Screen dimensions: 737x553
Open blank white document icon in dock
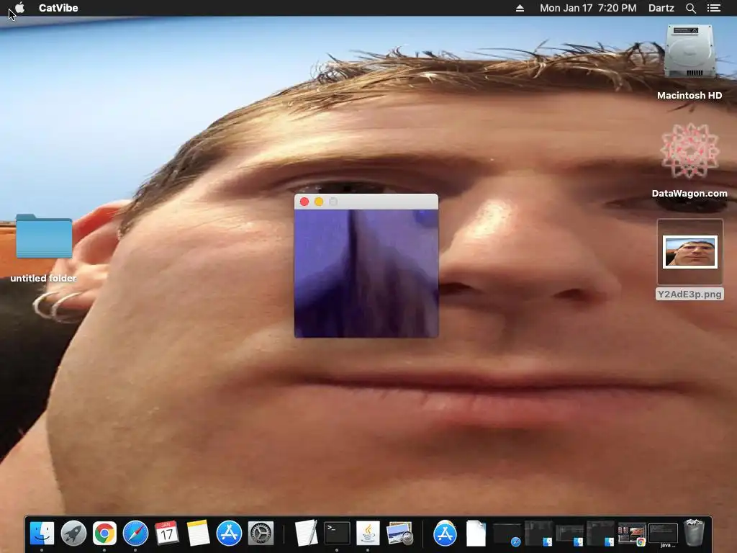pos(476,534)
